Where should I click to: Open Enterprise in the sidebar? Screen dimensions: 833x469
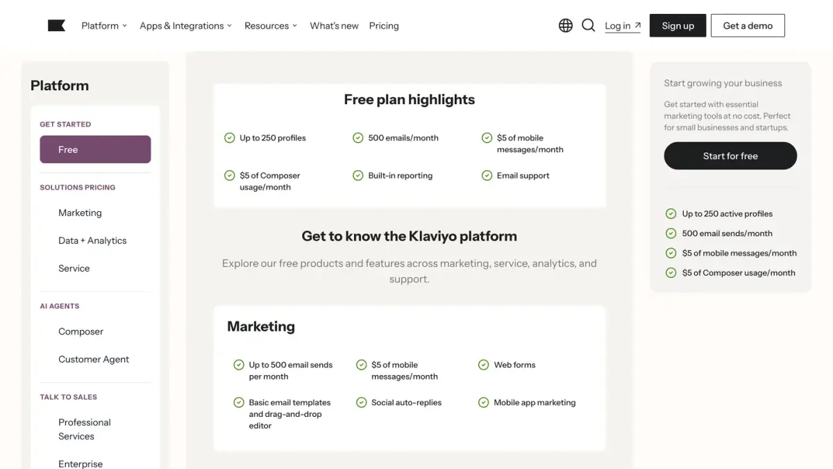(81, 463)
